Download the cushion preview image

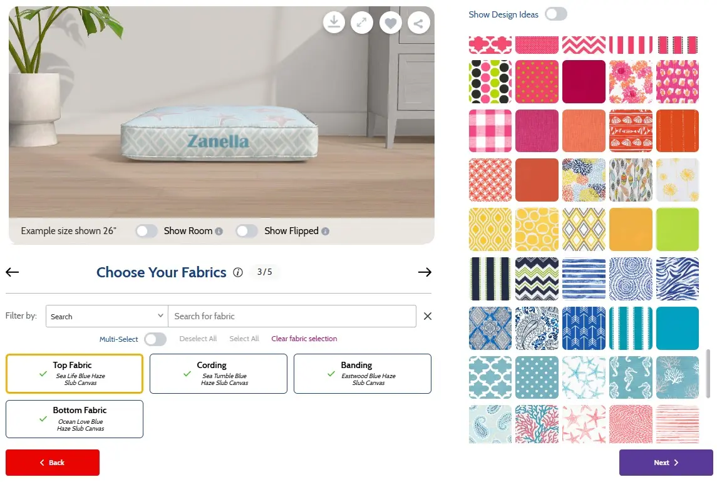point(334,23)
